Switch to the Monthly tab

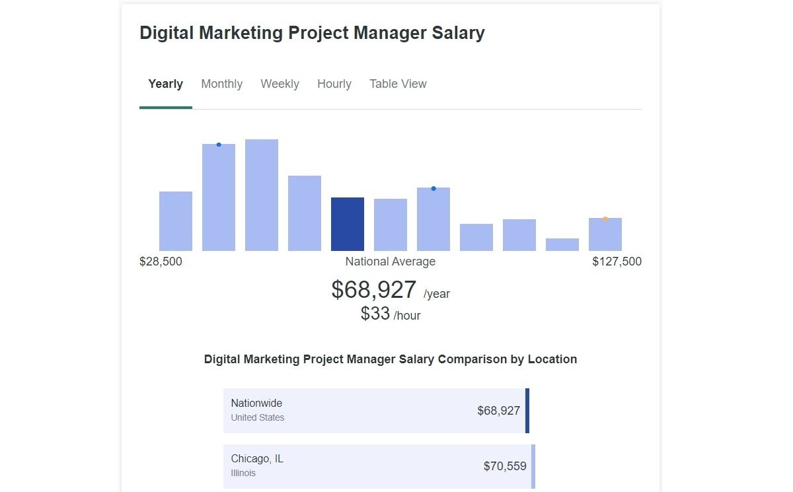(x=221, y=84)
